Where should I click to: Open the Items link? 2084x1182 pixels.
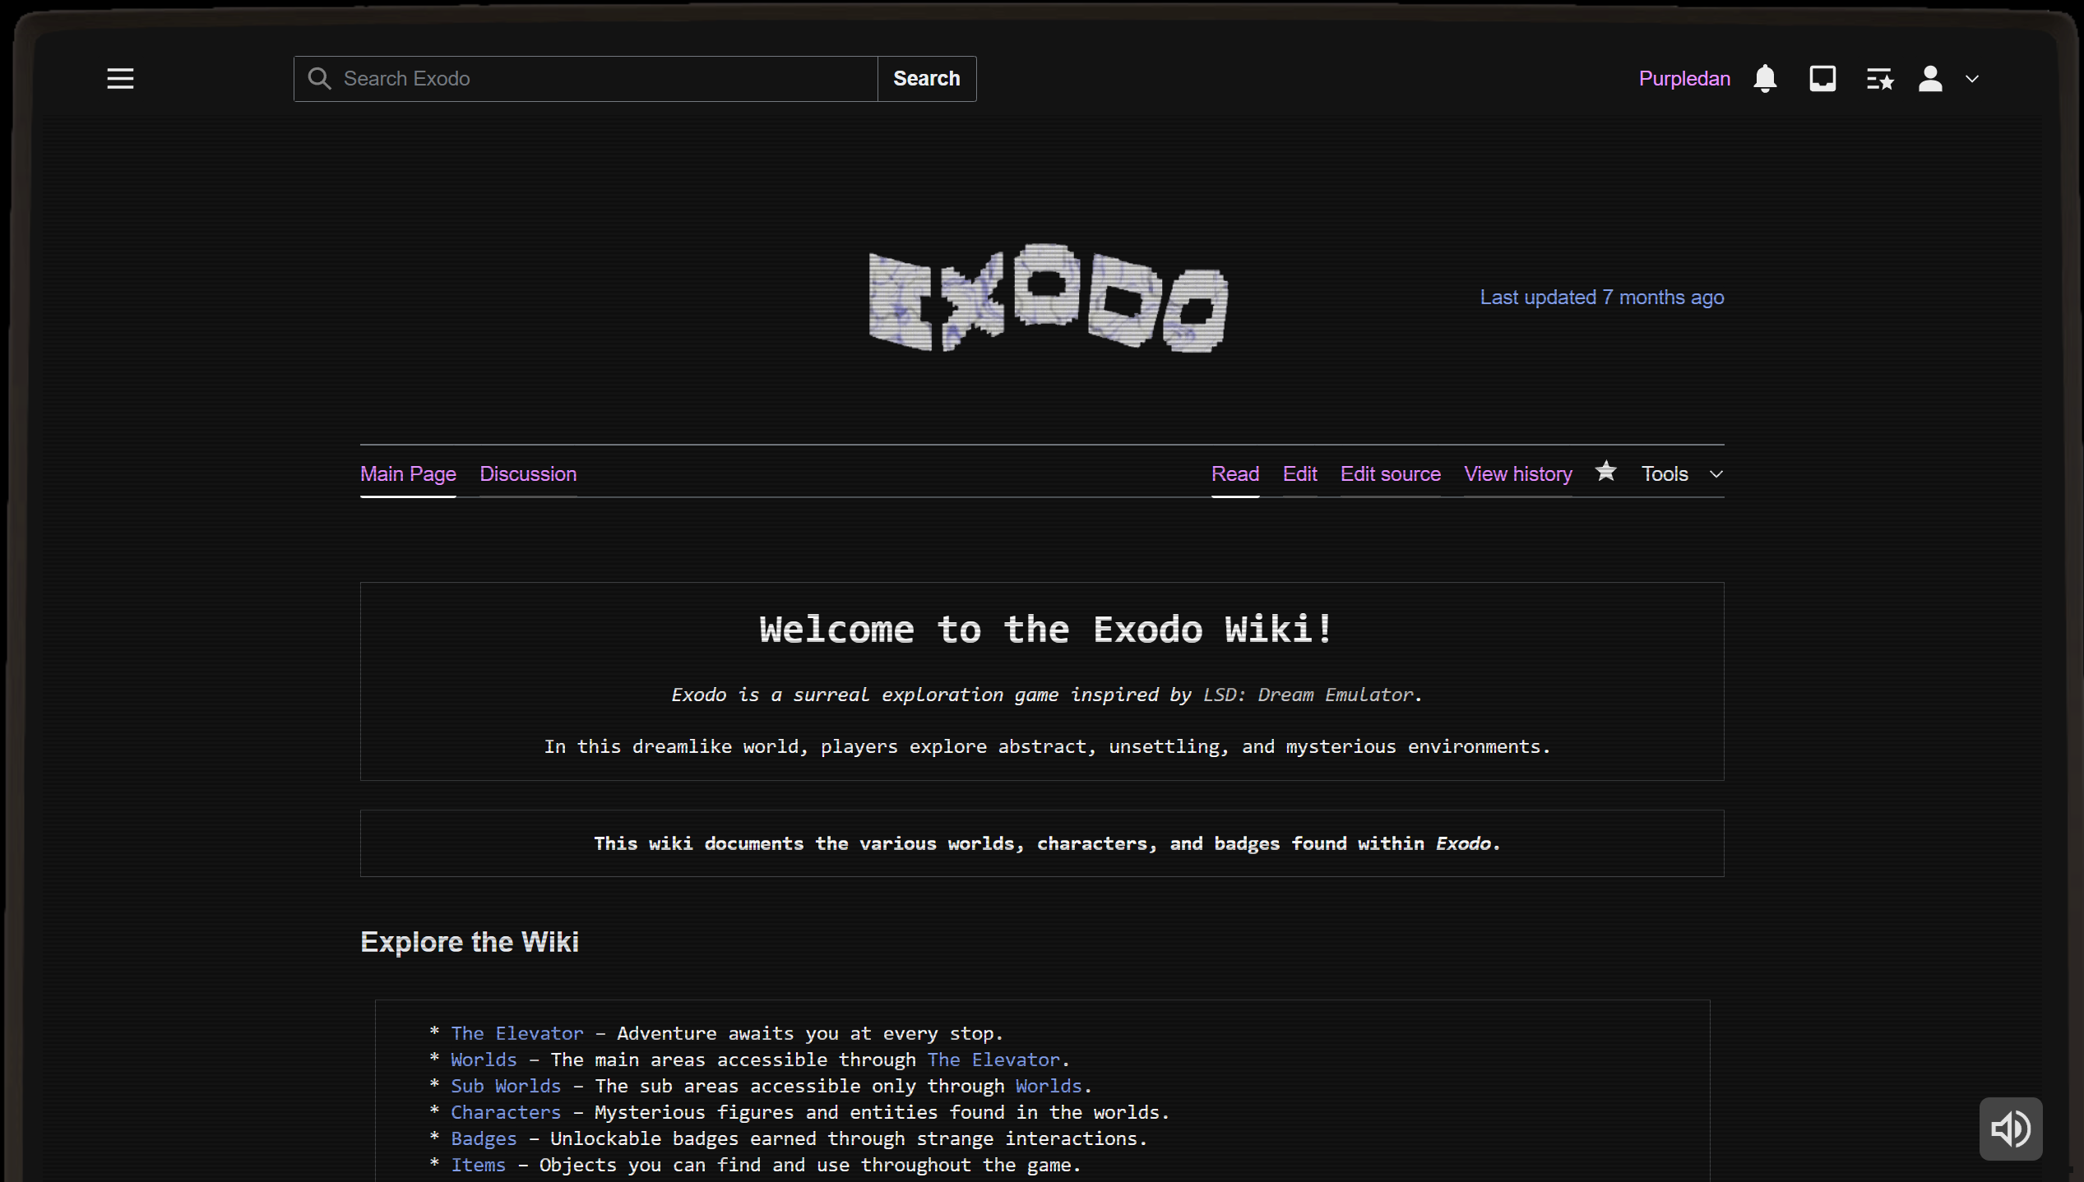(x=478, y=1165)
